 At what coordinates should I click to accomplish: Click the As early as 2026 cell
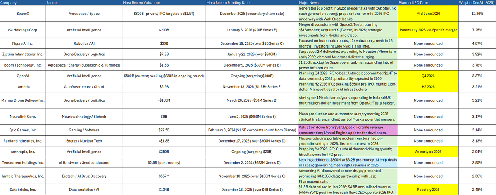click(x=429, y=152)
